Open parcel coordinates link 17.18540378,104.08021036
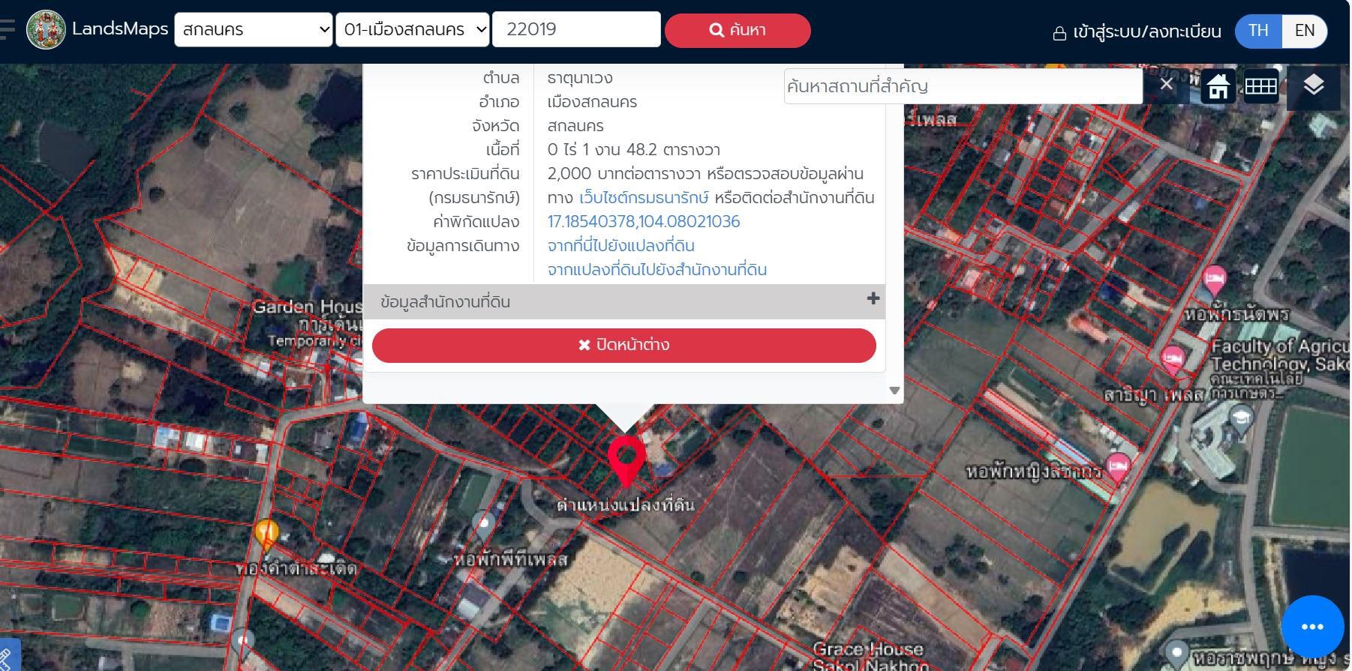The image size is (1352, 671). tap(644, 222)
